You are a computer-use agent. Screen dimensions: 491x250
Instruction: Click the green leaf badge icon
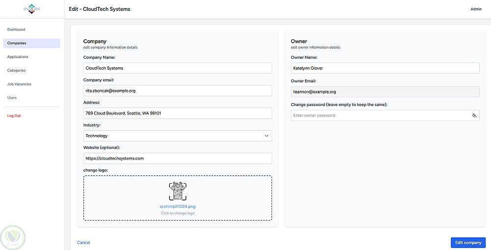[13, 238]
